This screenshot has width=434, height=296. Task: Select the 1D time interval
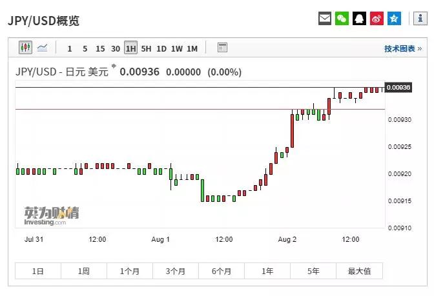pyautogui.click(x=161, y=48)
